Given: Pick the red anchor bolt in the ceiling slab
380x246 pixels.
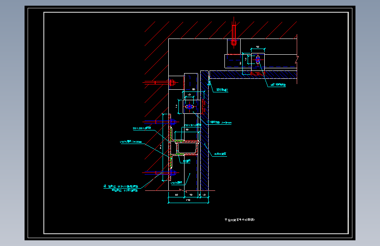Looking at the screenshot, I should click(234, 32).
